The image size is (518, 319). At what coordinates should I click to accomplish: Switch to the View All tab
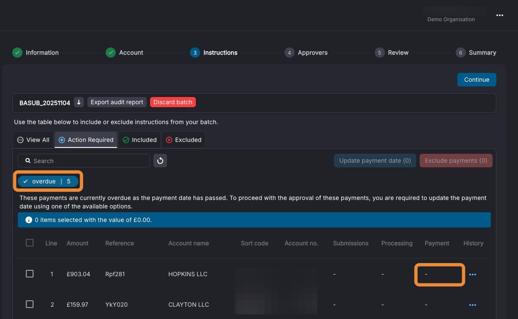pyautogui.click(x=33, y=140)
